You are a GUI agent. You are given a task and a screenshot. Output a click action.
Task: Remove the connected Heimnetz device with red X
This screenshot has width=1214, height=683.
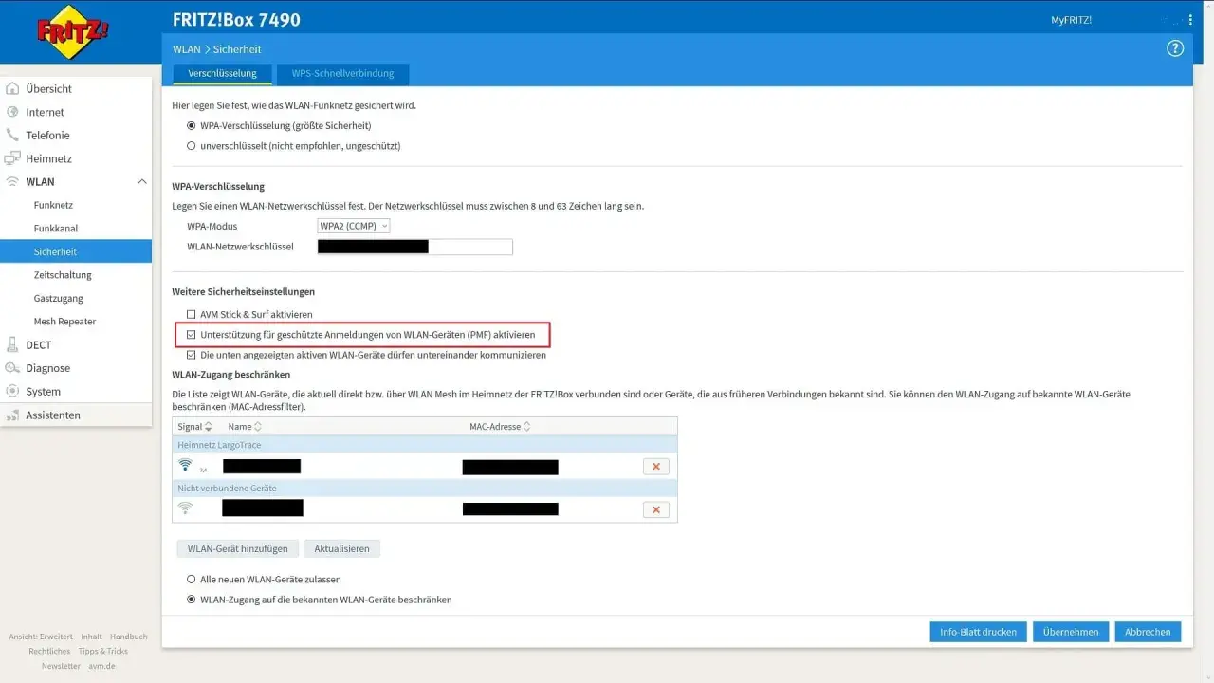(x=655, y=466)
